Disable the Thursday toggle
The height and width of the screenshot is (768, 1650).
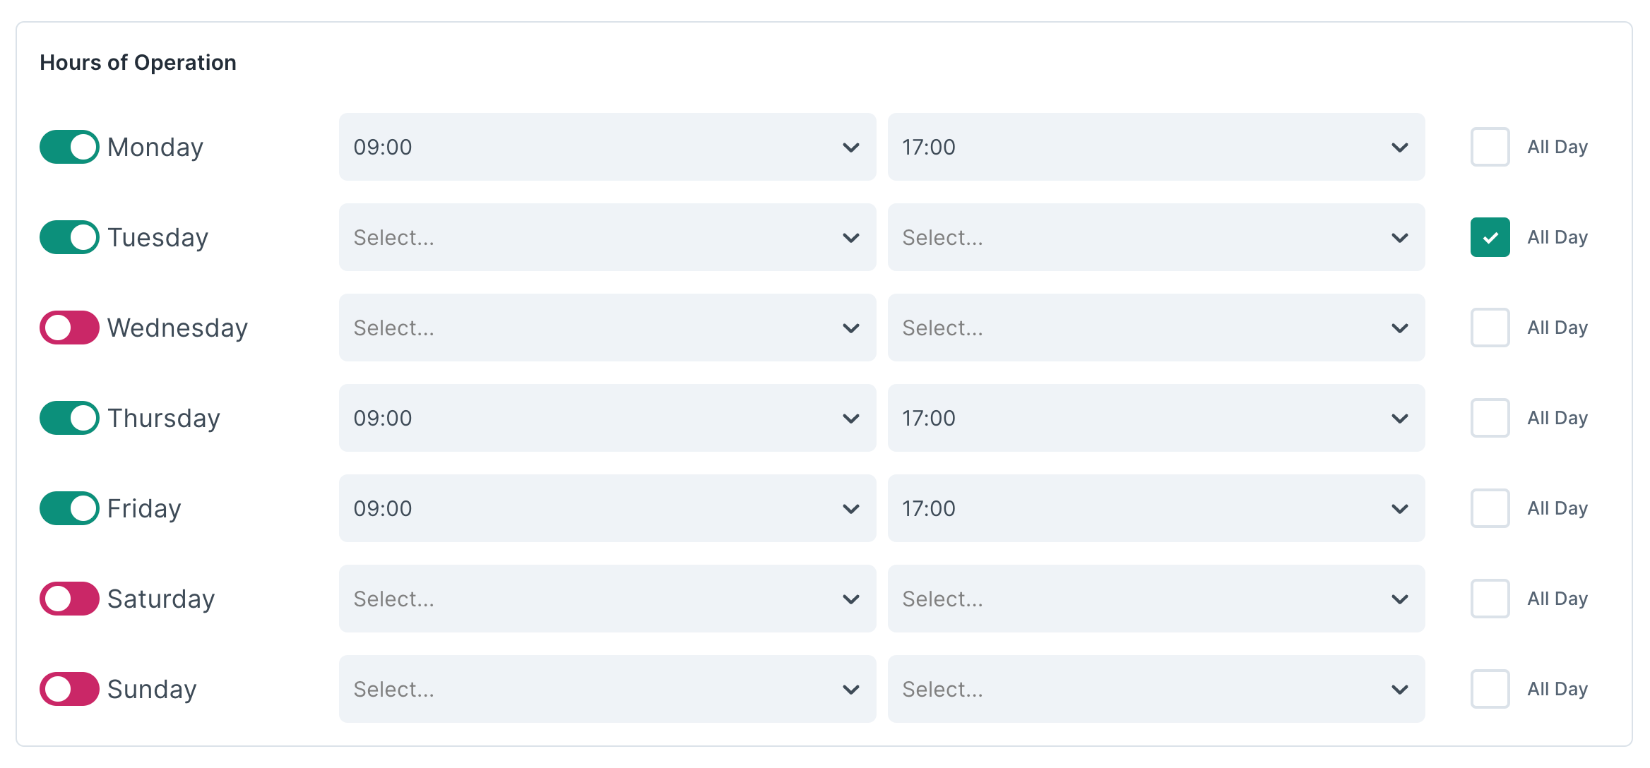(69, 418)
